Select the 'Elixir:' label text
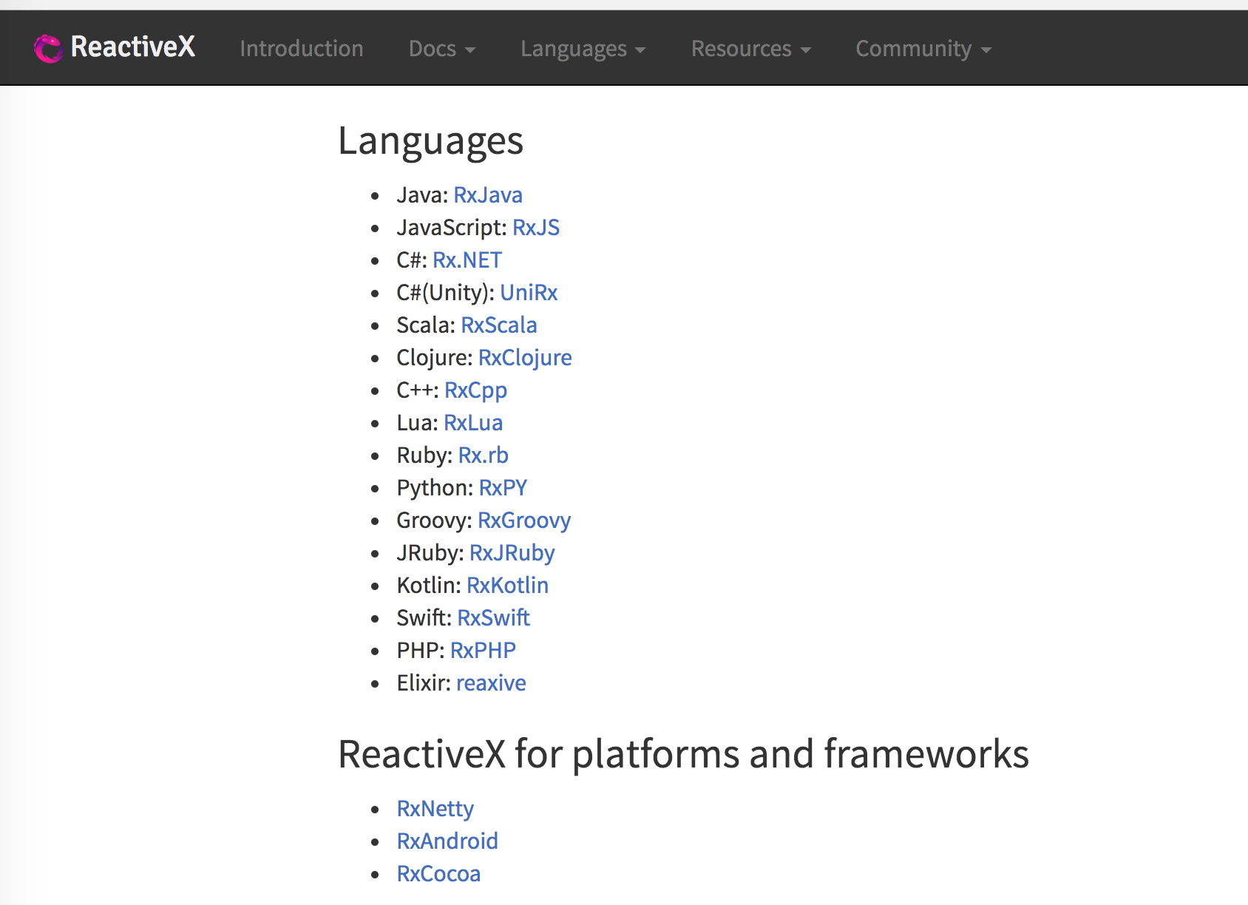This screenshot has width=1248, height=905. coord(424,683)
